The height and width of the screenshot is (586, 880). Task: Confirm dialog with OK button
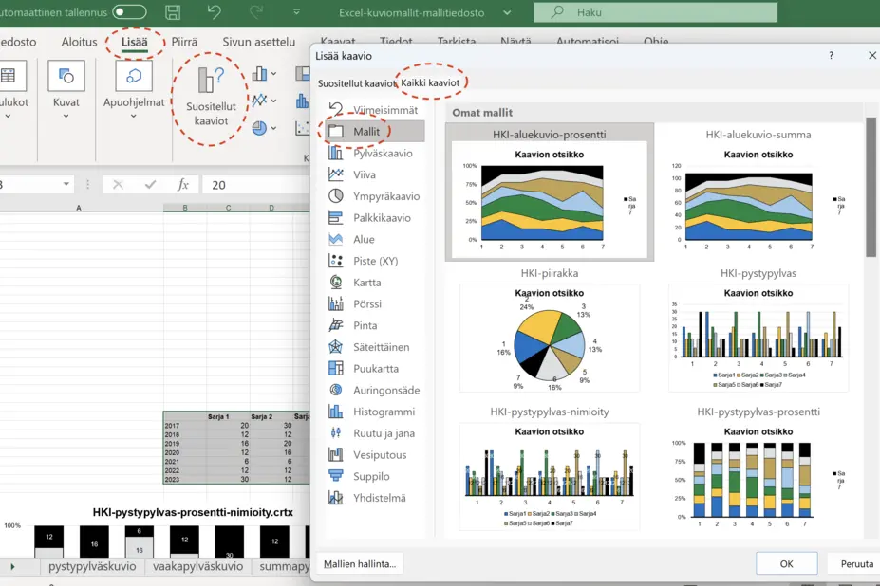point(786,563)
